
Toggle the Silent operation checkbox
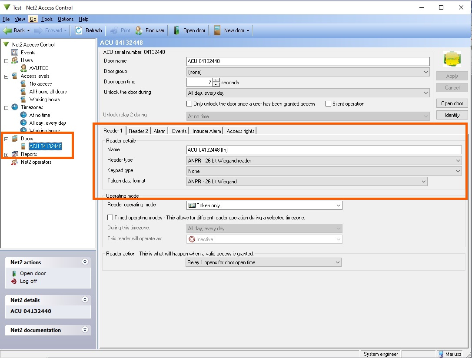coord(329,104)
